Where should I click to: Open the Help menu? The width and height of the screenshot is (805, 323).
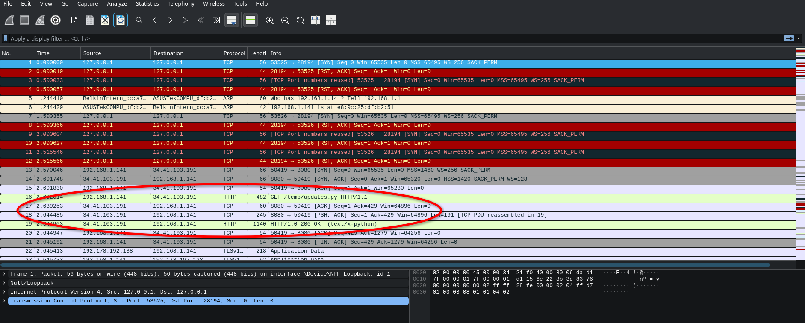[x=262, y=3]
